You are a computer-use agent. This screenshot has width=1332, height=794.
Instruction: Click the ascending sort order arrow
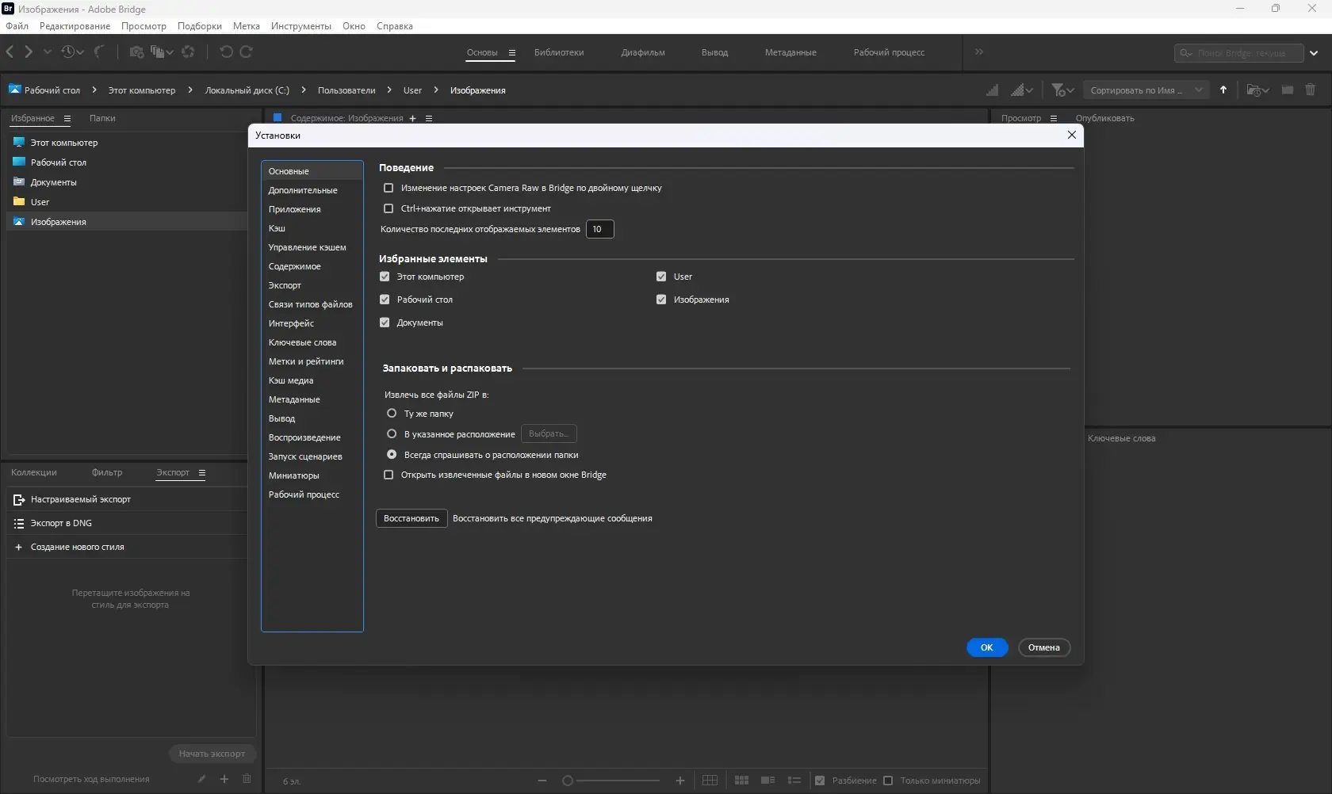point(1223,90)
